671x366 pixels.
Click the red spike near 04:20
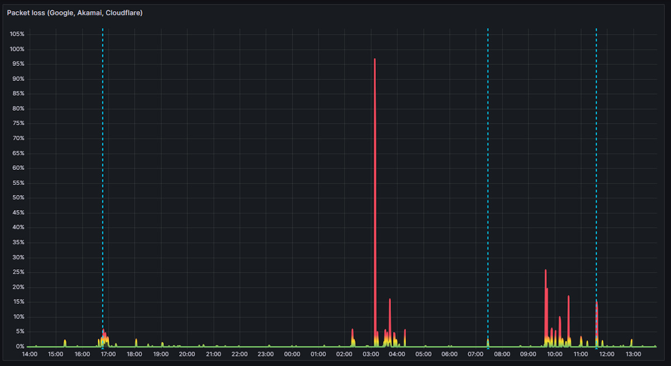point(404,331)
